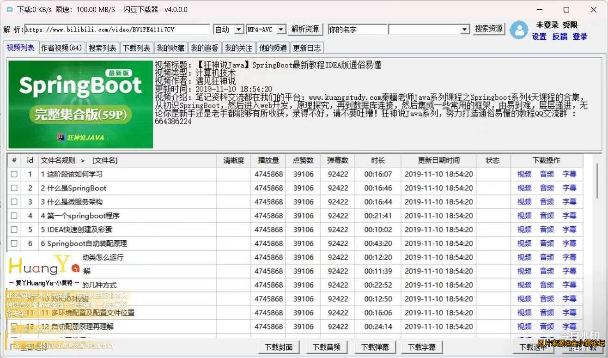The height and width of the screenshot is (358, 608).
Task: Click the 状态 column header
Action: tap(493, 160)
